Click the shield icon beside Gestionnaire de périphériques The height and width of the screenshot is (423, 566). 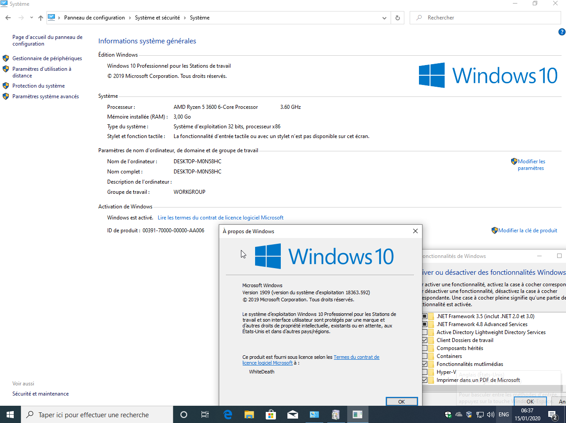[x=6, y=58]
